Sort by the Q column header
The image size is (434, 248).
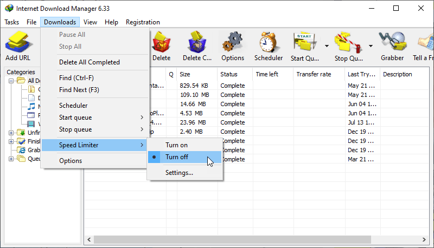[x=171, y=74]
